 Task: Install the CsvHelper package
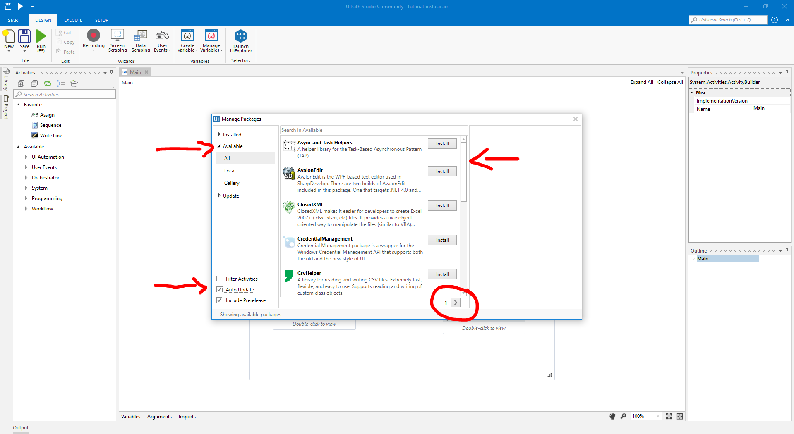442,274
